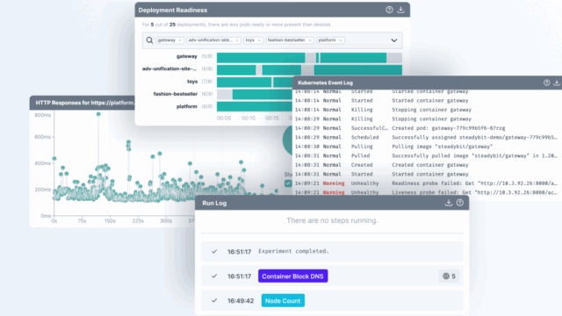Click the adv-unification-site readiness bar

pyautogui.click(x=309, y=70)
